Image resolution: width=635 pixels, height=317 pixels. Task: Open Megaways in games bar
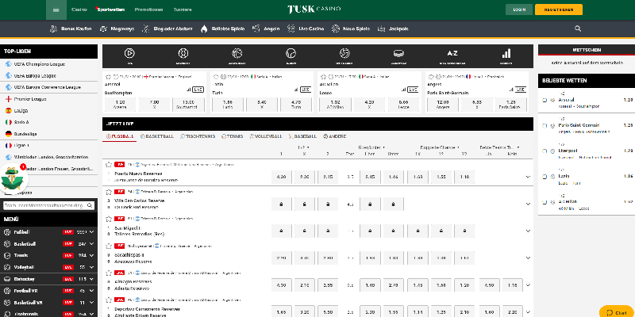click(118, 29)
